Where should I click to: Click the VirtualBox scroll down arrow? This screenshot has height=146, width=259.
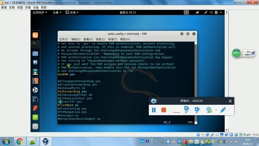click(227, 130)
